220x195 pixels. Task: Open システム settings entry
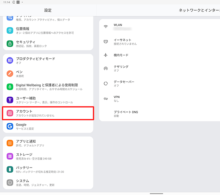pos(48,183)
